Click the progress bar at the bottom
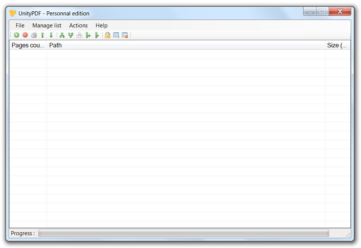Viewport: 361px width, 248px height. pyautogui.click(x=184, y=233)
